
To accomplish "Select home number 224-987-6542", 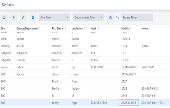I will (150, 88).
